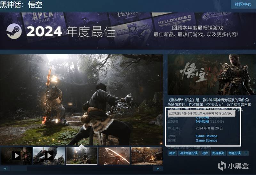The width and height of the screenshot is (256, 175).
Task: Select the golden temple screenshot thumbnail
Action: tap(147, 156)
